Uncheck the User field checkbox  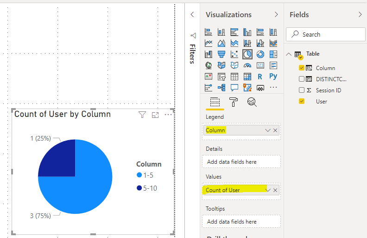pos(302,101)
